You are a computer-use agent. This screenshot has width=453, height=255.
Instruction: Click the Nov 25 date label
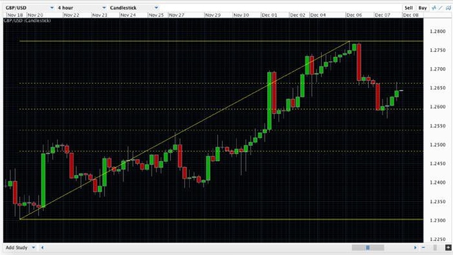(x=156, y=15)
